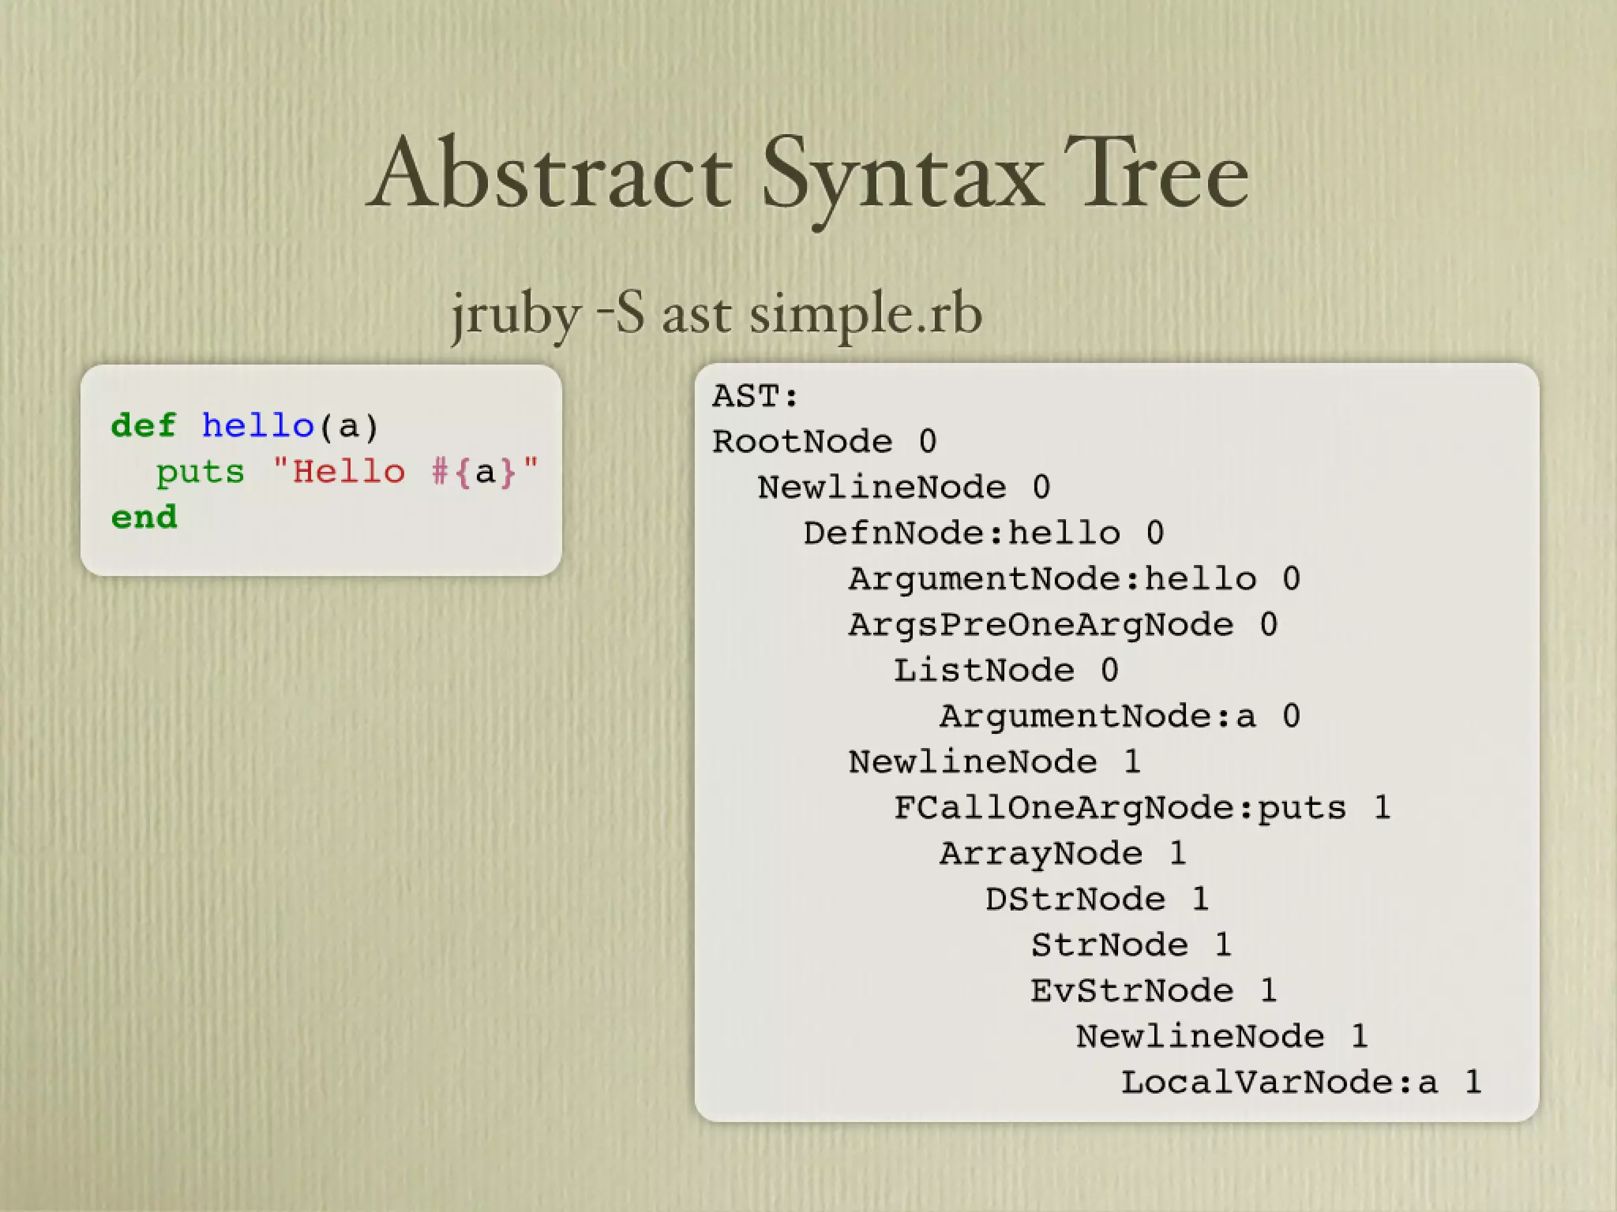This screenshot has height=1212, width=1617.
Task: Select the 'ArgumentNode:a 0' line
Action: coord(1120,716)
